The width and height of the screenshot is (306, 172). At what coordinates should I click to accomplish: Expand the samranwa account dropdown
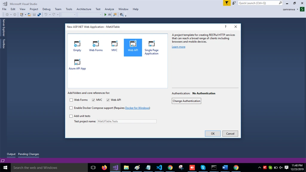pyautogui.click(x=297, y=9)
